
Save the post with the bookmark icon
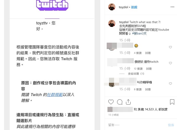coord(172,102)
